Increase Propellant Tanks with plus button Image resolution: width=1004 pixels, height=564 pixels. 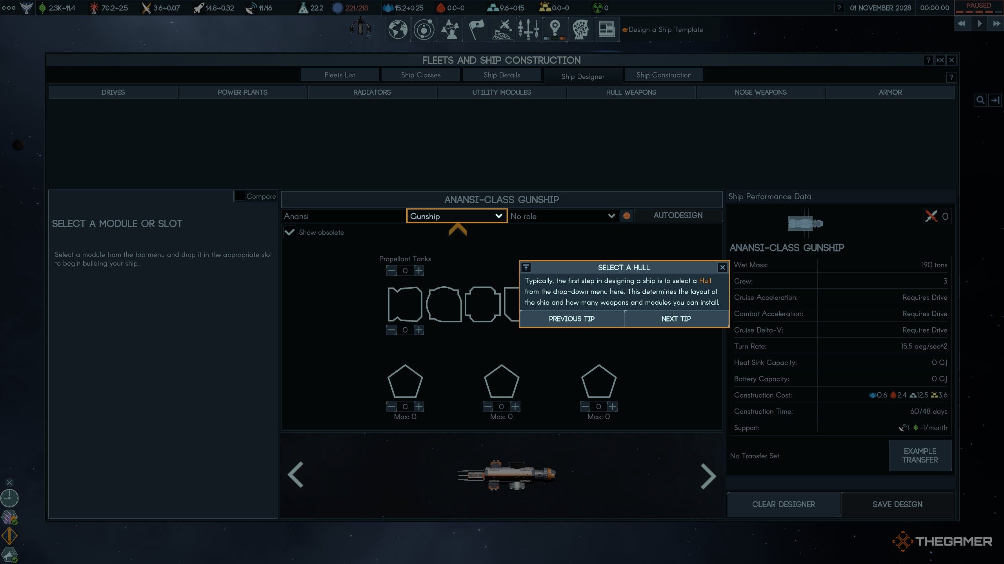(419, 271)
